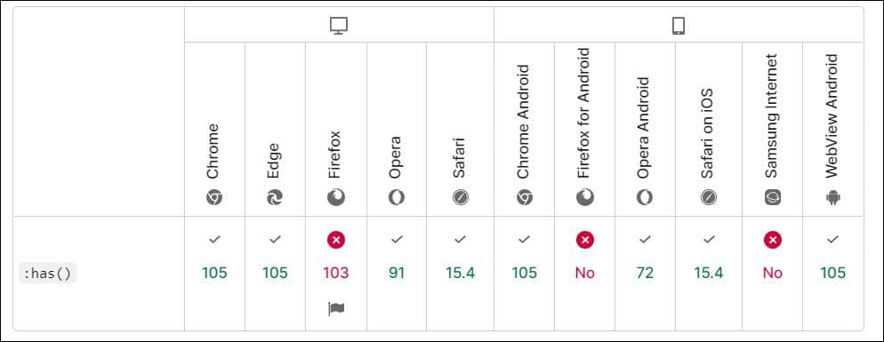Click the Chrome browser logo icon

(214, 197)
